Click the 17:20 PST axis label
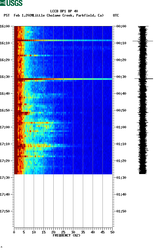 tap(5, 161)
